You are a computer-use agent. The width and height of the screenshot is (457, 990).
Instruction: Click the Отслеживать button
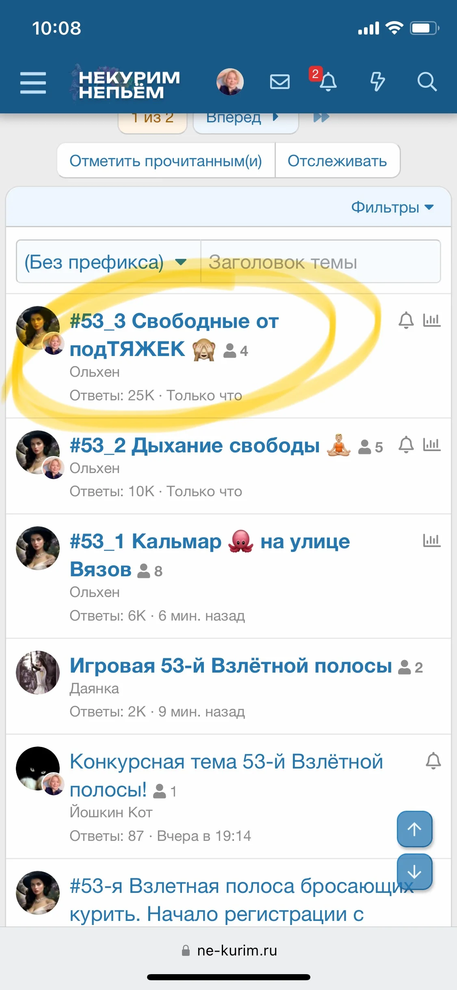[x=338, y=161]
